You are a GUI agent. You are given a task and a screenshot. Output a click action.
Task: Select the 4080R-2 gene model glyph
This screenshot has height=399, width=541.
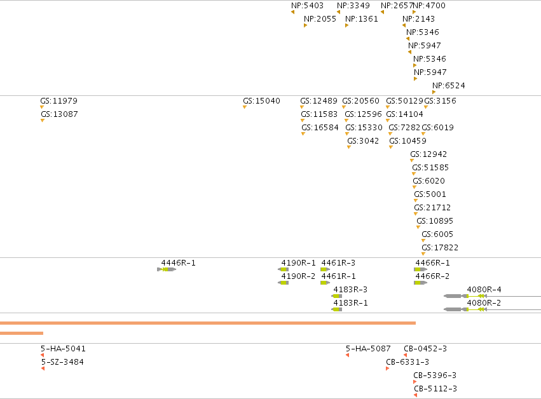492,309
